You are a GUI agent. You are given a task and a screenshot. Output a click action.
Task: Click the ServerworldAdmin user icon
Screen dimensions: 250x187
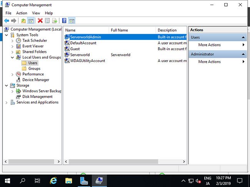pos(67,37)
